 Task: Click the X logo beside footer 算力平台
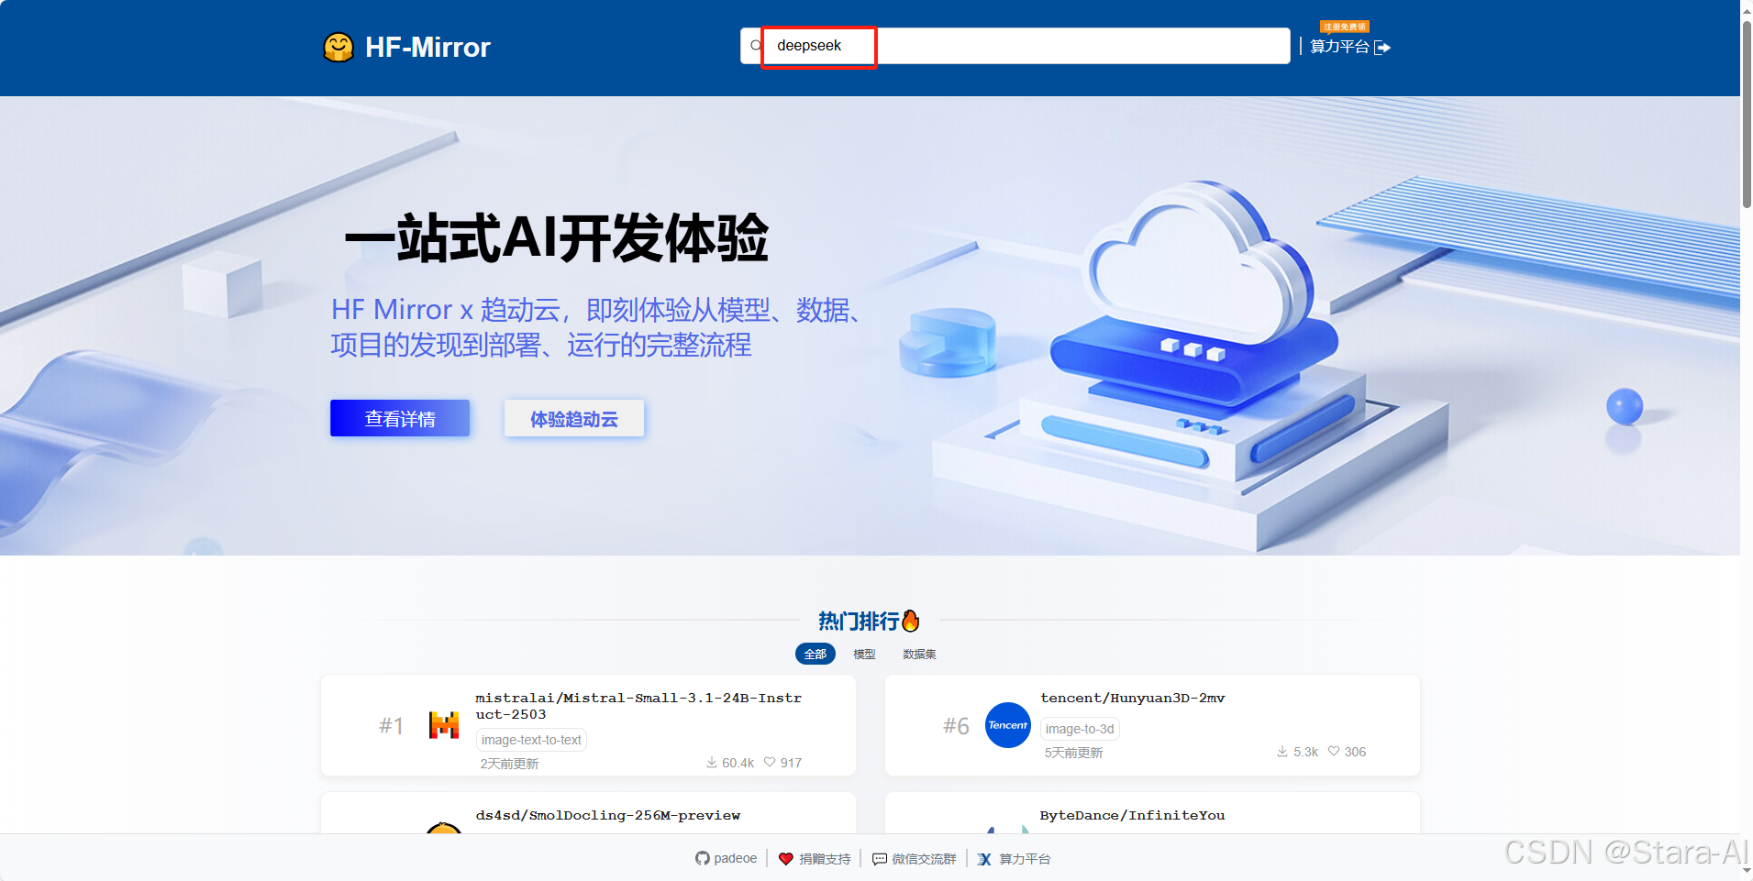984,859
